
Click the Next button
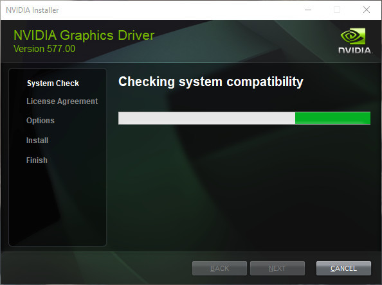coord(277,268)
